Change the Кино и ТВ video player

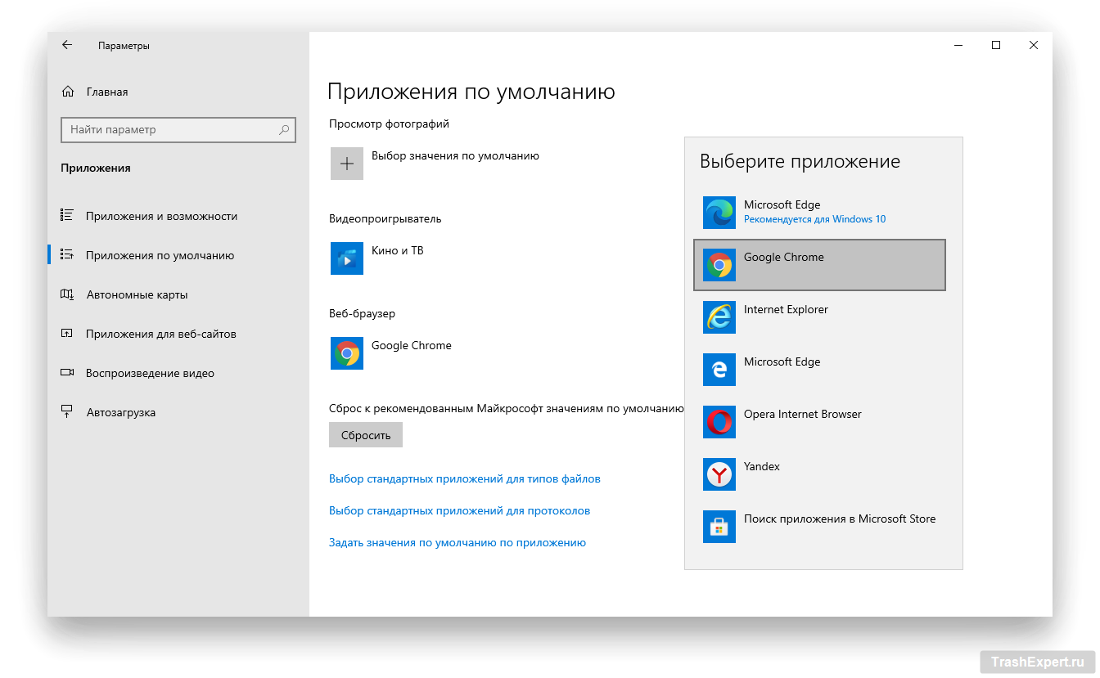(398, 250)
